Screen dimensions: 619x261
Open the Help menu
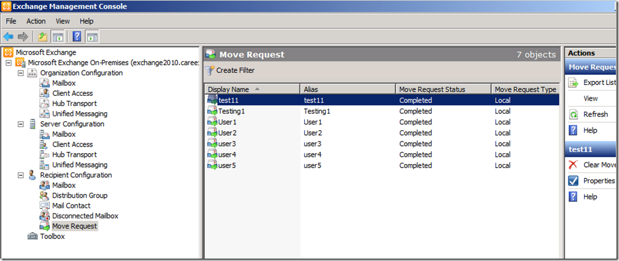pyautogui.click(x=87, y=21)
